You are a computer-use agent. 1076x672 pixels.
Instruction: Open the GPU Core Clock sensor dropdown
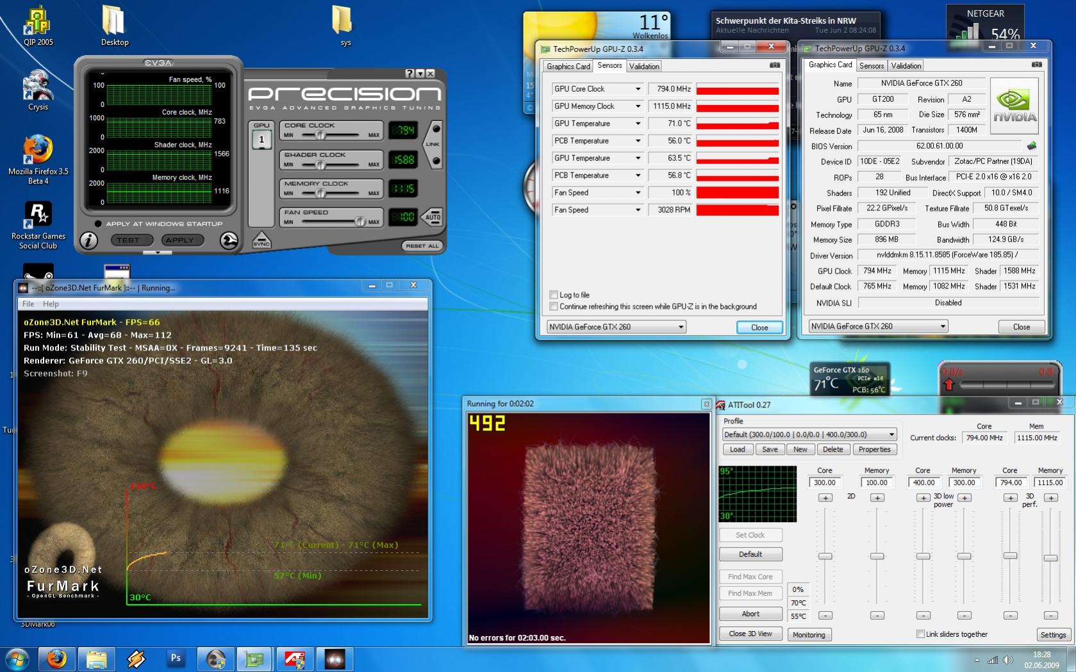[x=638, y=89]
